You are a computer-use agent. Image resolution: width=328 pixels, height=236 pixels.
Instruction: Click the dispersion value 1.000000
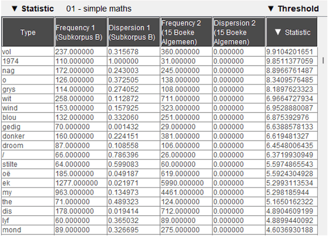point(121,60)
